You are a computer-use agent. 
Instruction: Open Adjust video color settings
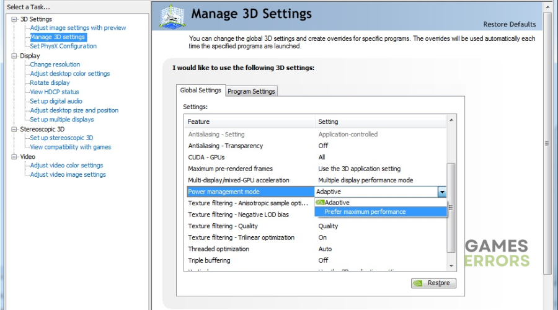66,165
